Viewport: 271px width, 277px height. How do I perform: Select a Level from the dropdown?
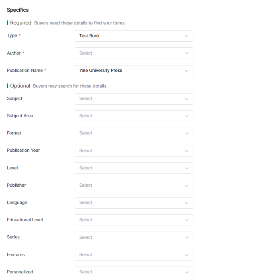pos(133,168)
